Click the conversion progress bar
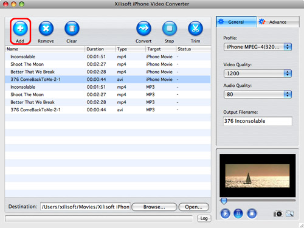Screen dimensions: 304x228 [99, 219]
